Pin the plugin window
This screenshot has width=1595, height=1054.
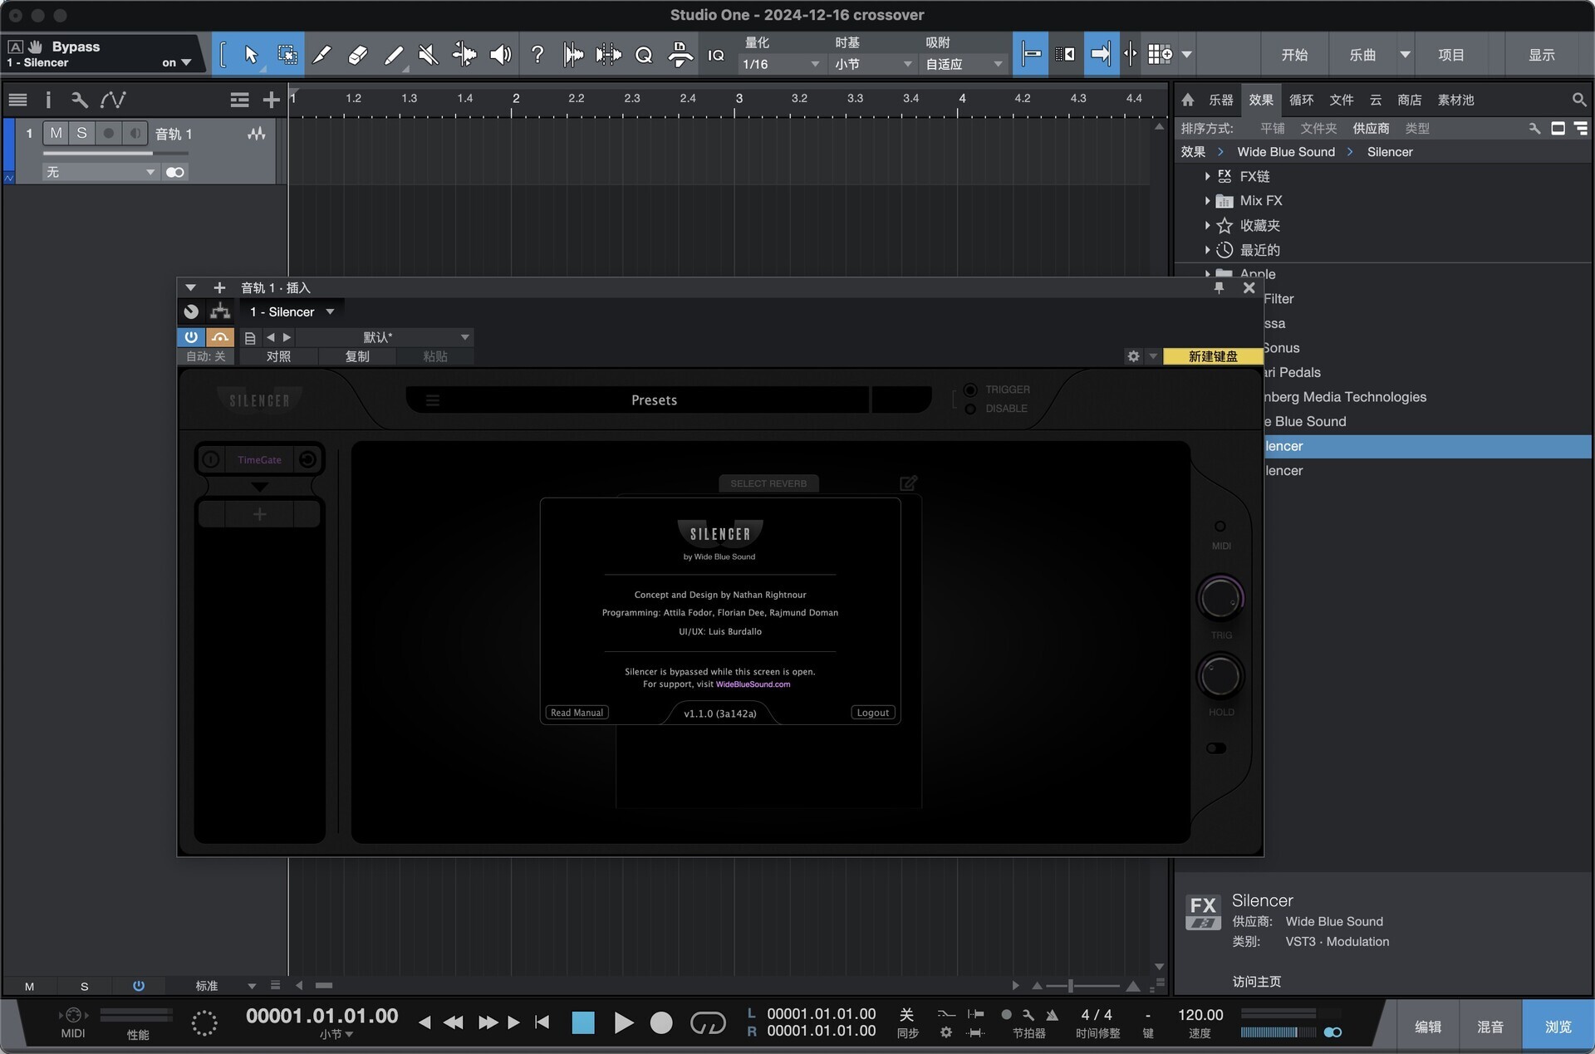[x=1219, y=287]
